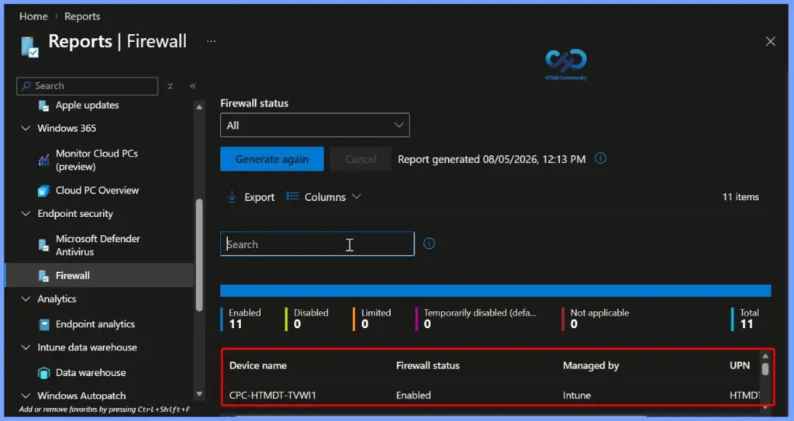Image resolution: width=794 pixels, height=421 pixels.
Task: Sort by Device name column header
Action: pos(257,365)
